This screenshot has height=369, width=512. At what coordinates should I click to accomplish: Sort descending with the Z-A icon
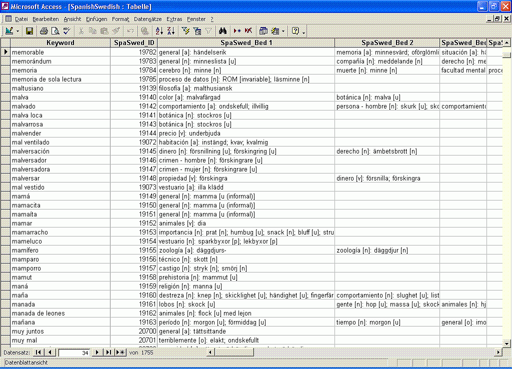(x=171, y=31)
